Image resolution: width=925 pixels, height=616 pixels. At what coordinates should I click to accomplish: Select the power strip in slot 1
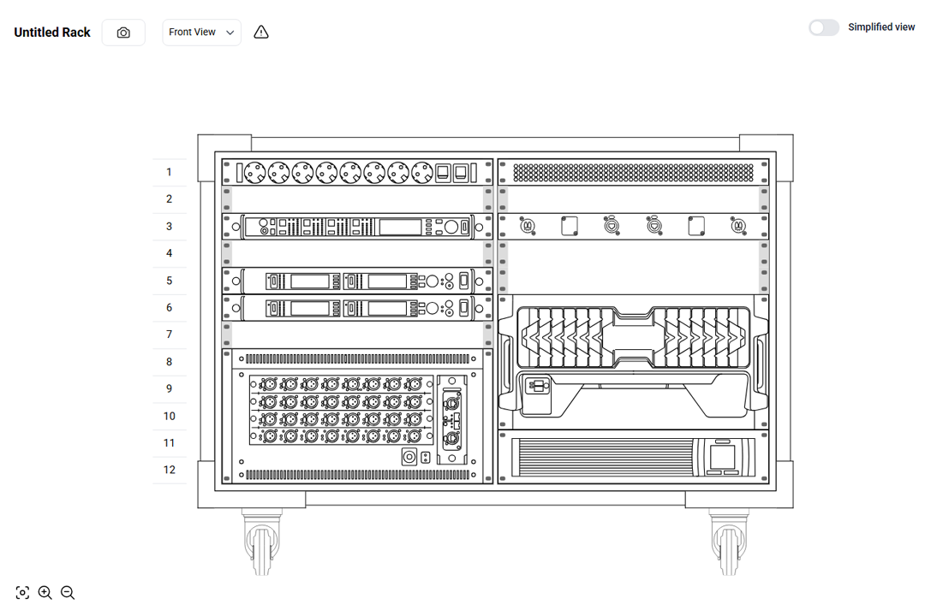click(x=357, y=172)
